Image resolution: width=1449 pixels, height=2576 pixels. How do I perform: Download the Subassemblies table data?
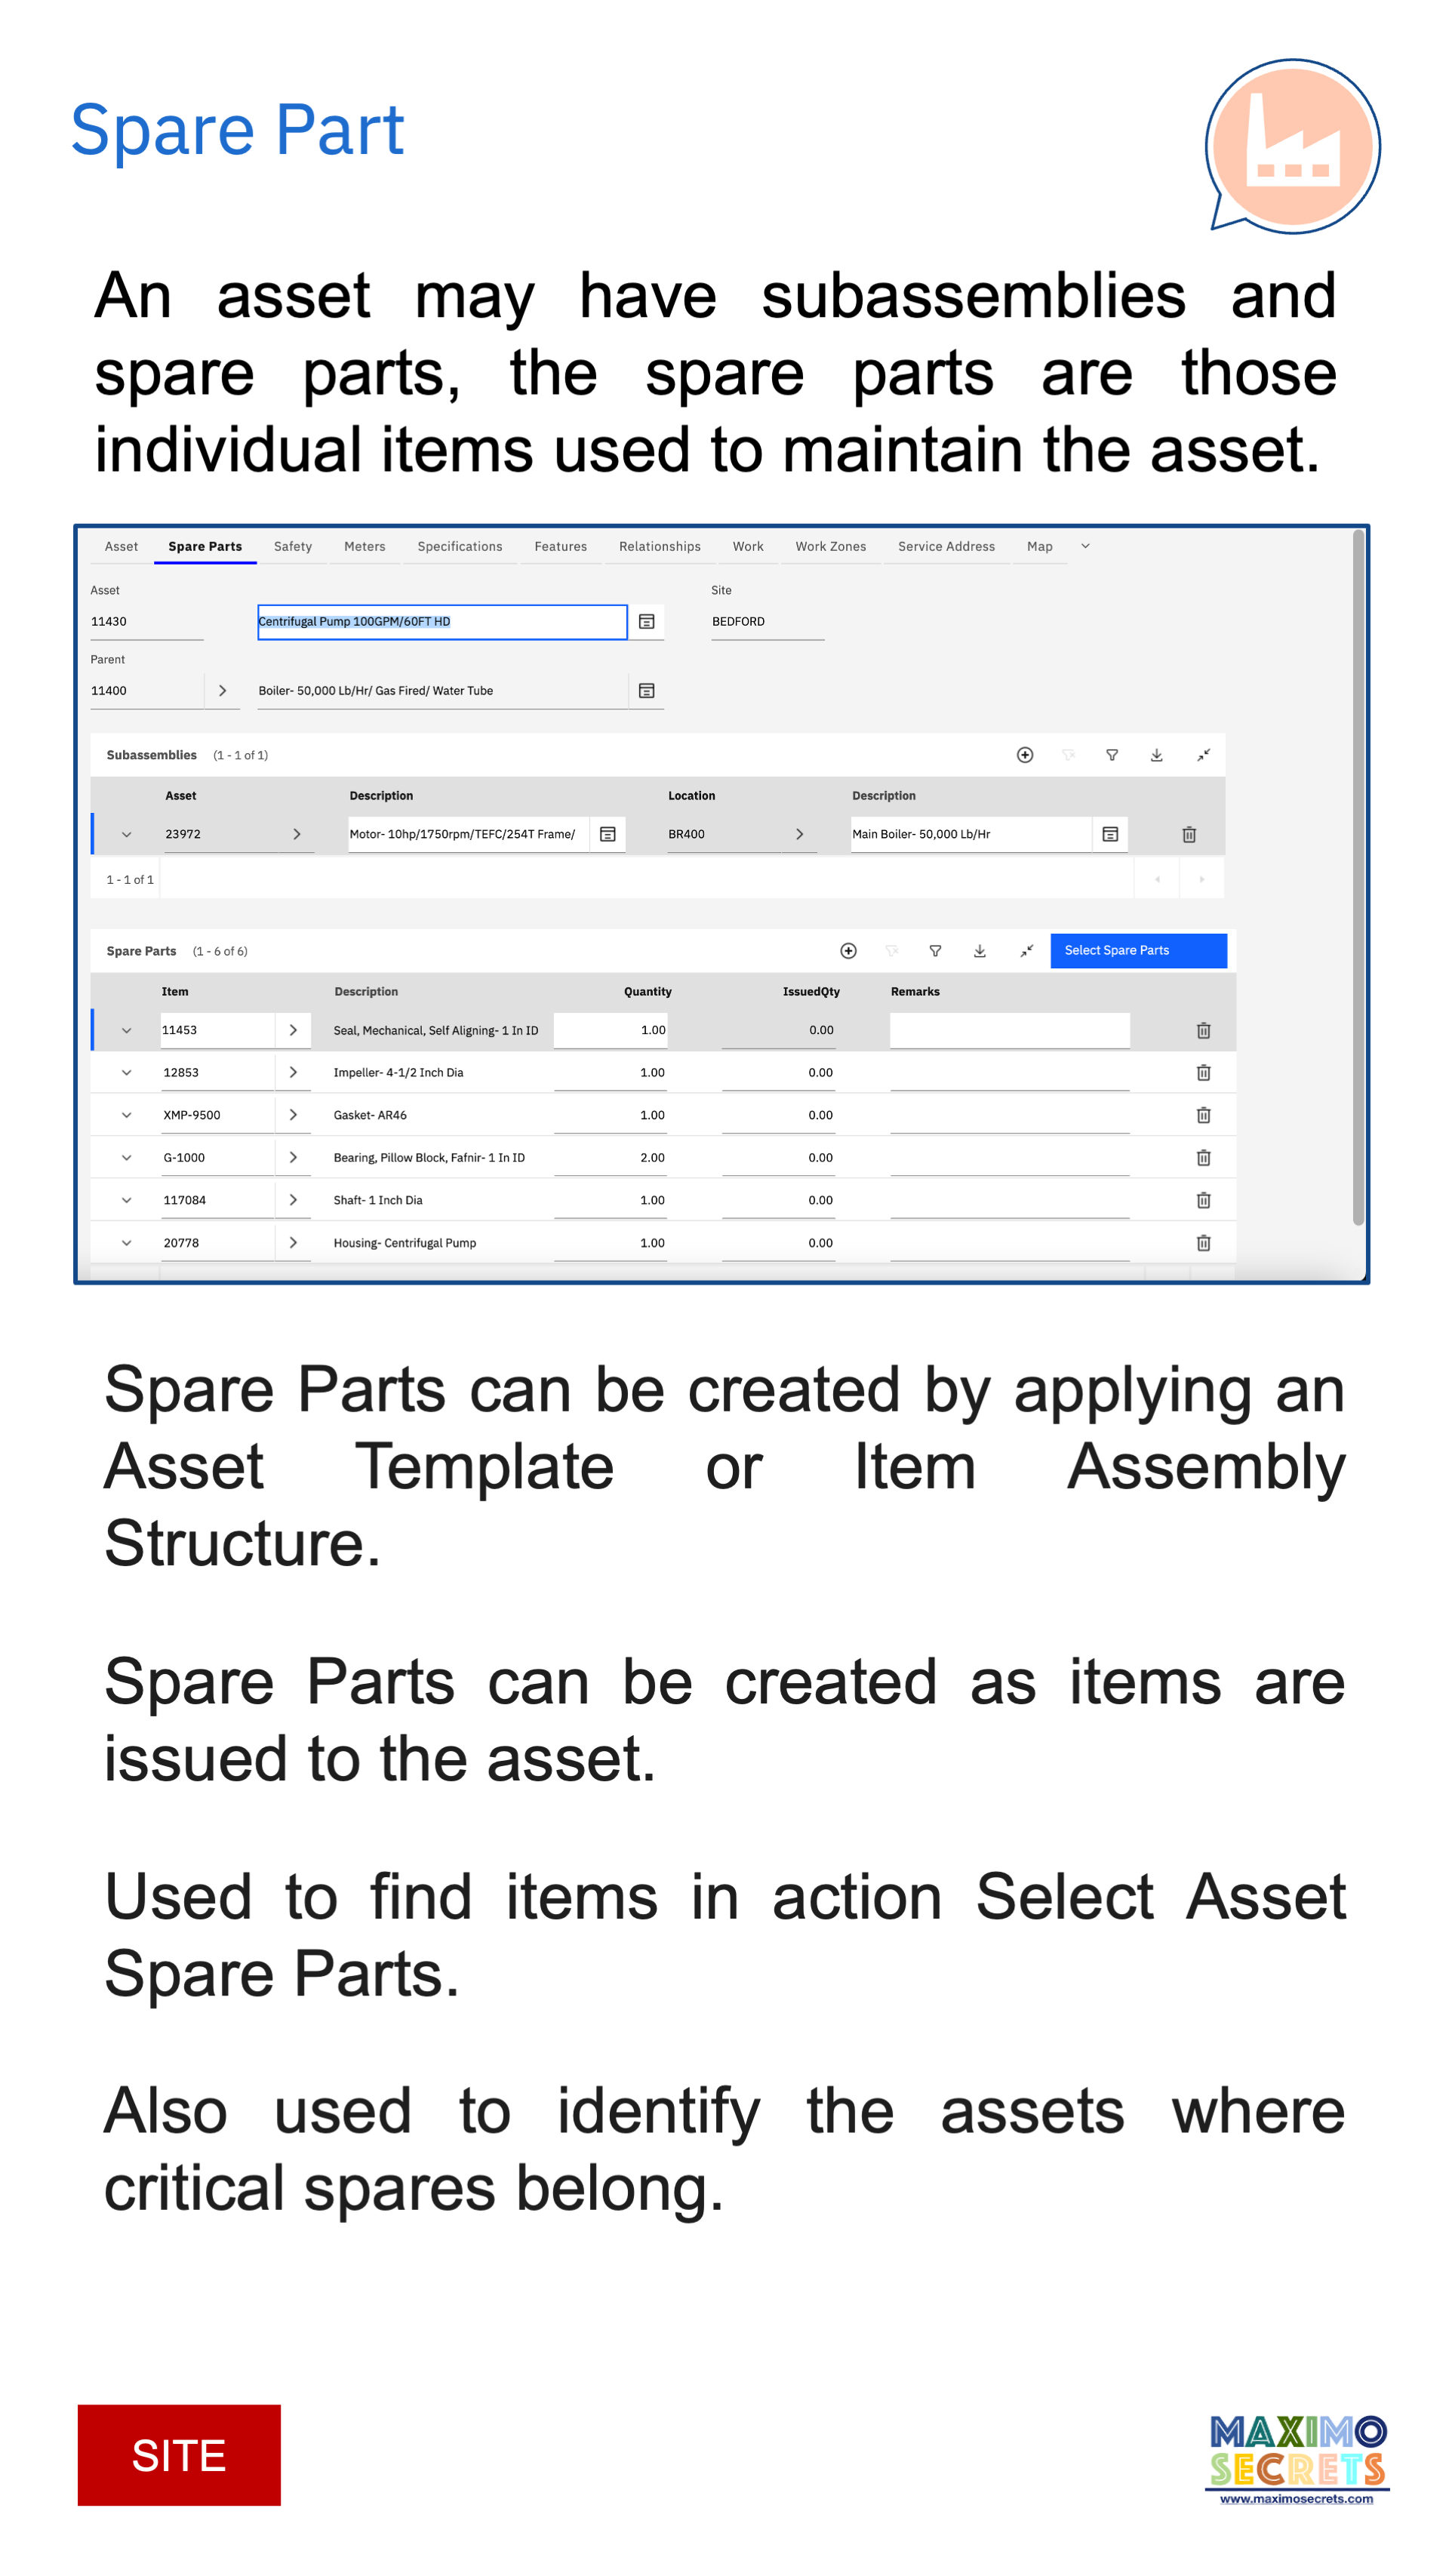point(1156,755)
